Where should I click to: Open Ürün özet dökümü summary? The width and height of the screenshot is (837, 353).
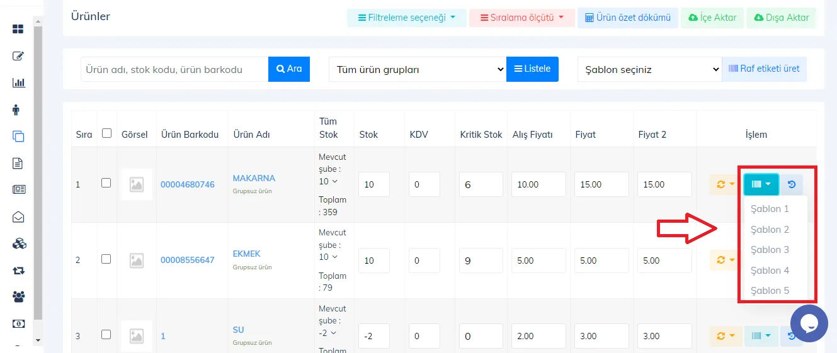628,18
